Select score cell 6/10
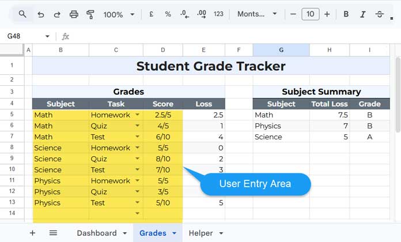 pyautogui.click(x=163, y=137)
